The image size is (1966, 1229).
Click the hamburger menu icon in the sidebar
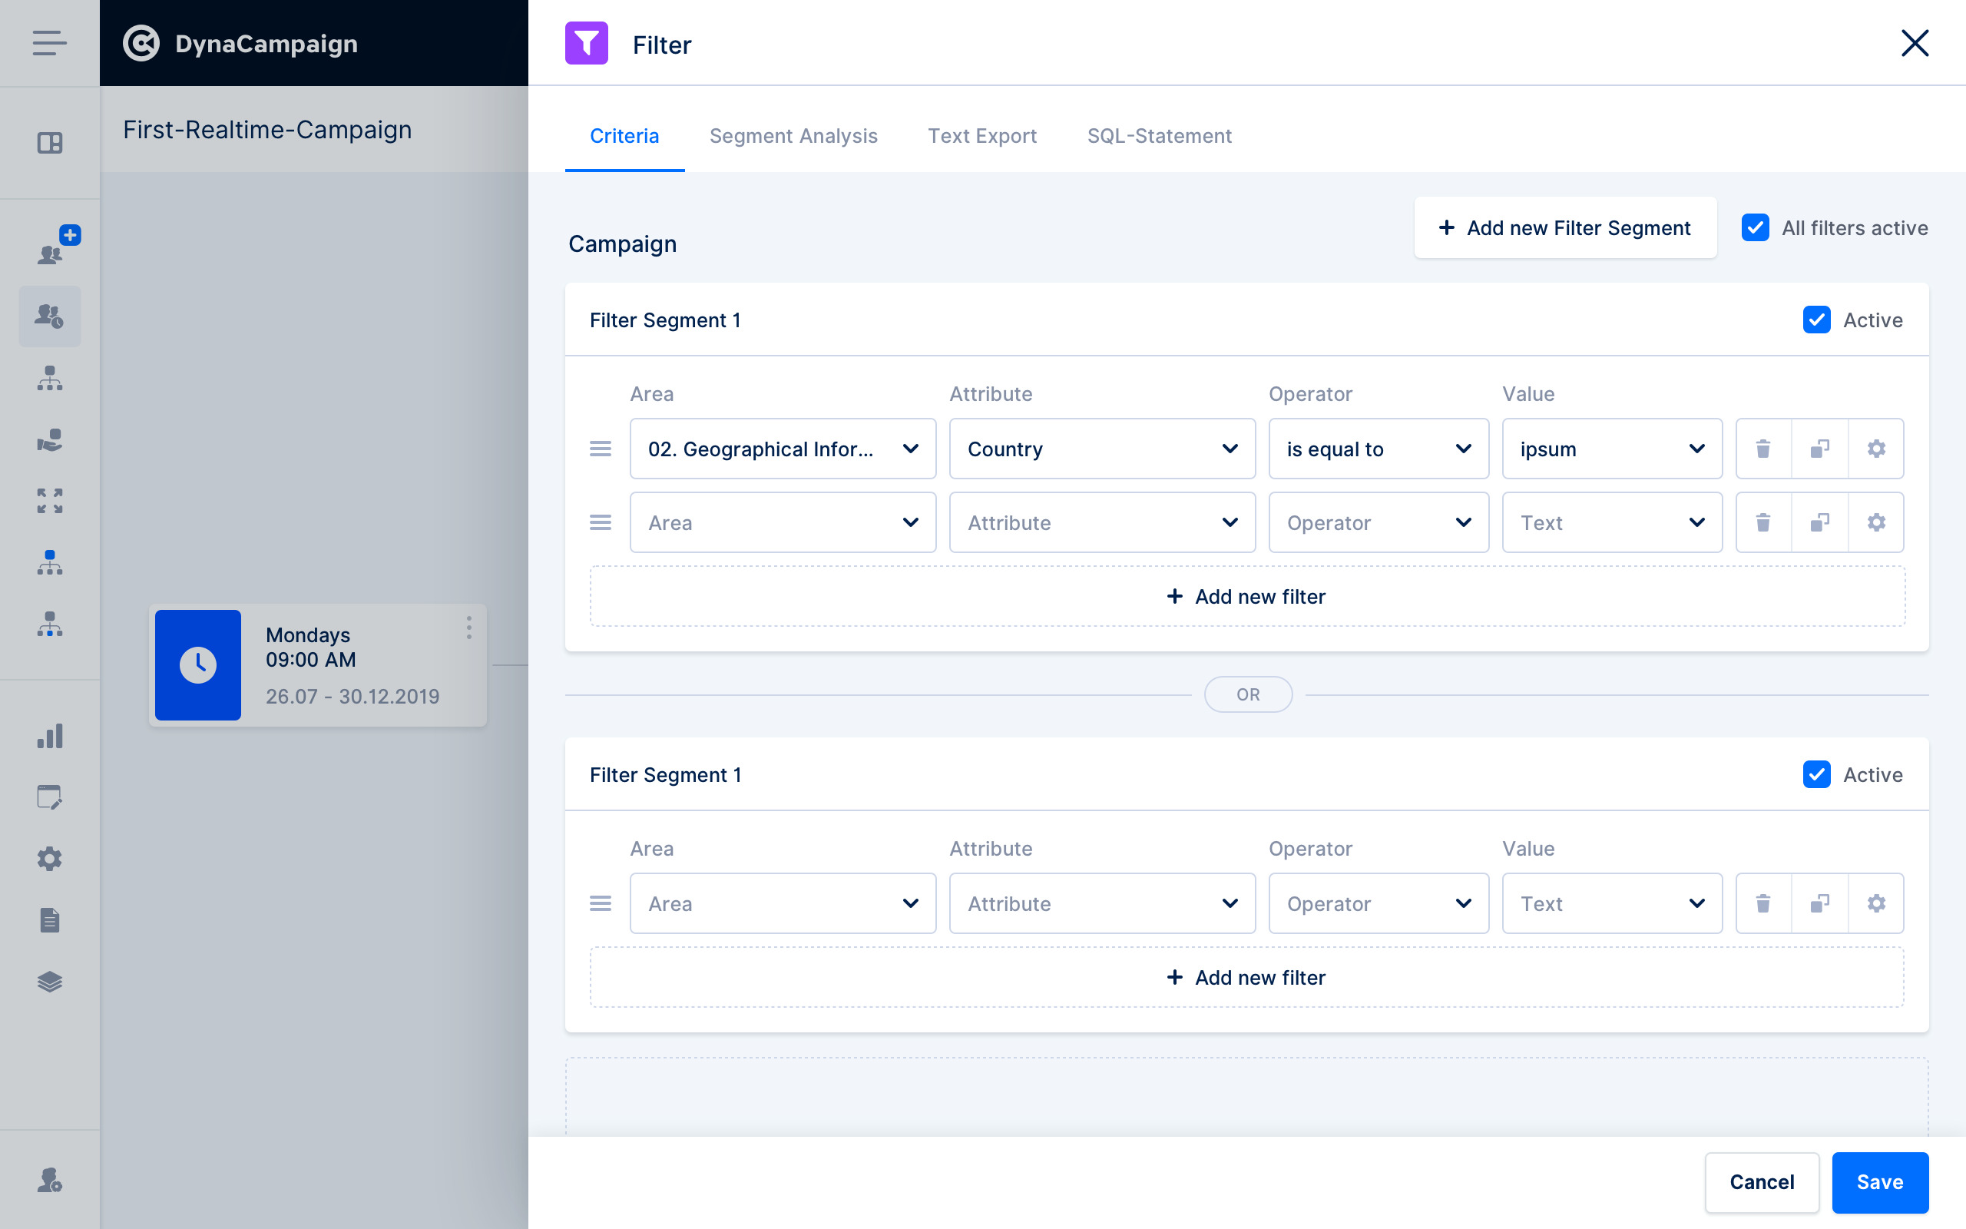tap(50, 43)
